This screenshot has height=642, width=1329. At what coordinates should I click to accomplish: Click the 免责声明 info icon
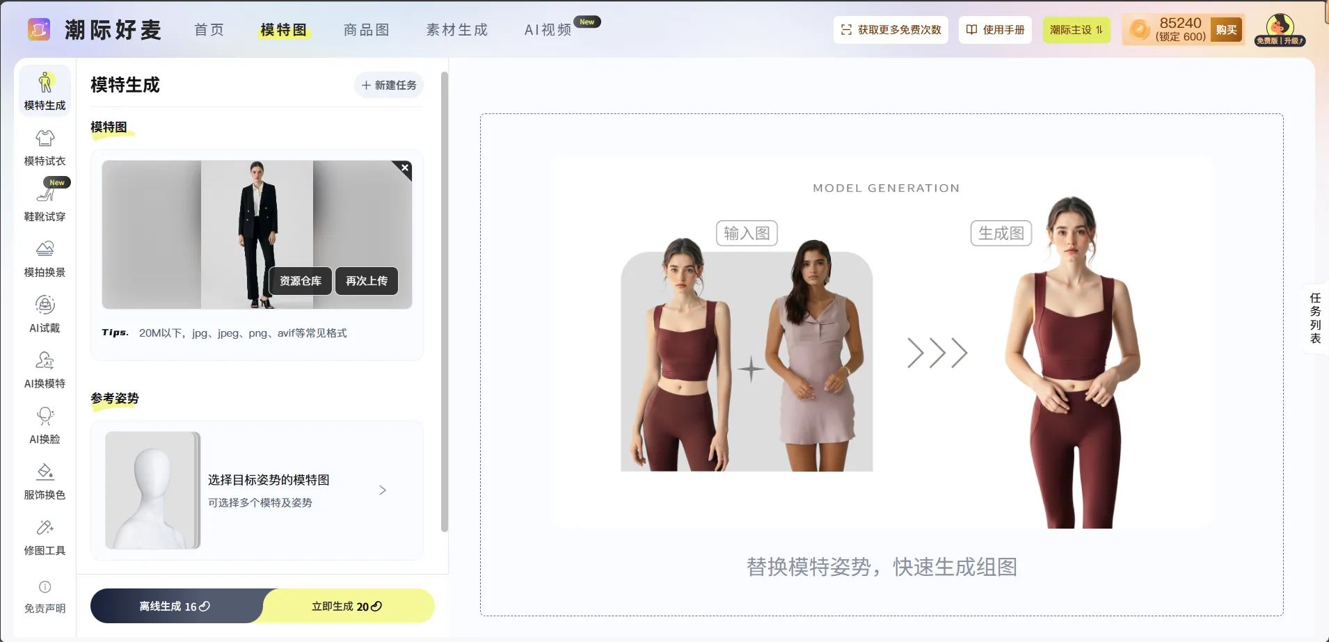click(x=45, y=587)
